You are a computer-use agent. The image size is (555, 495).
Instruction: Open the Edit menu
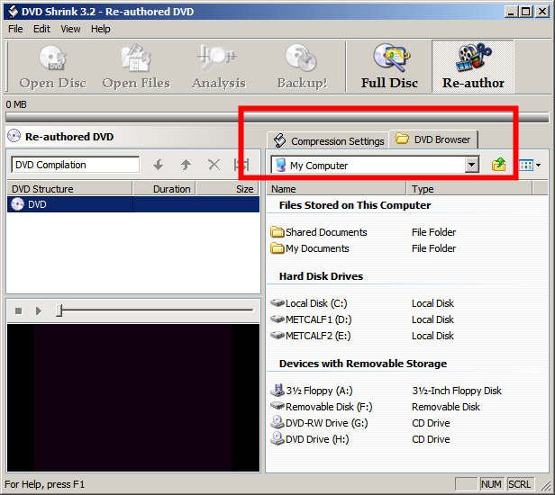click(41, 29)
